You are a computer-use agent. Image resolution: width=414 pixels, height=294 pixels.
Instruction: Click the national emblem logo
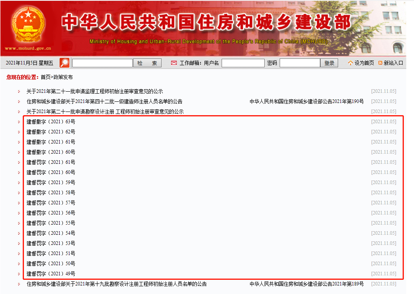tap(28, 26)
